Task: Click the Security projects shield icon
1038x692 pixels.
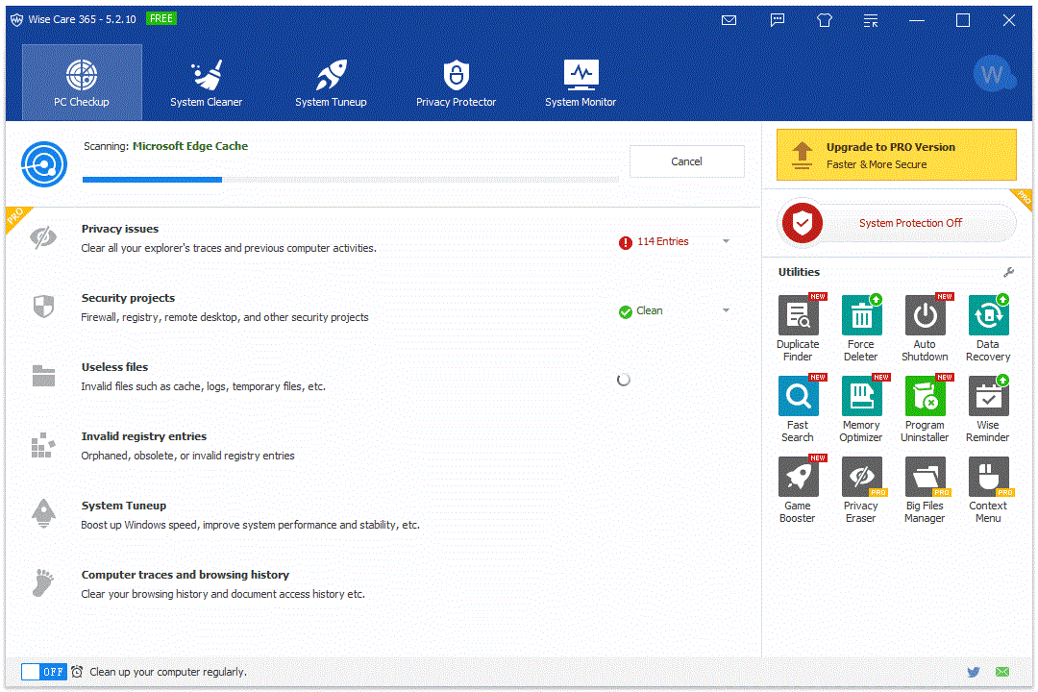Action: click(x=43, y=307)
